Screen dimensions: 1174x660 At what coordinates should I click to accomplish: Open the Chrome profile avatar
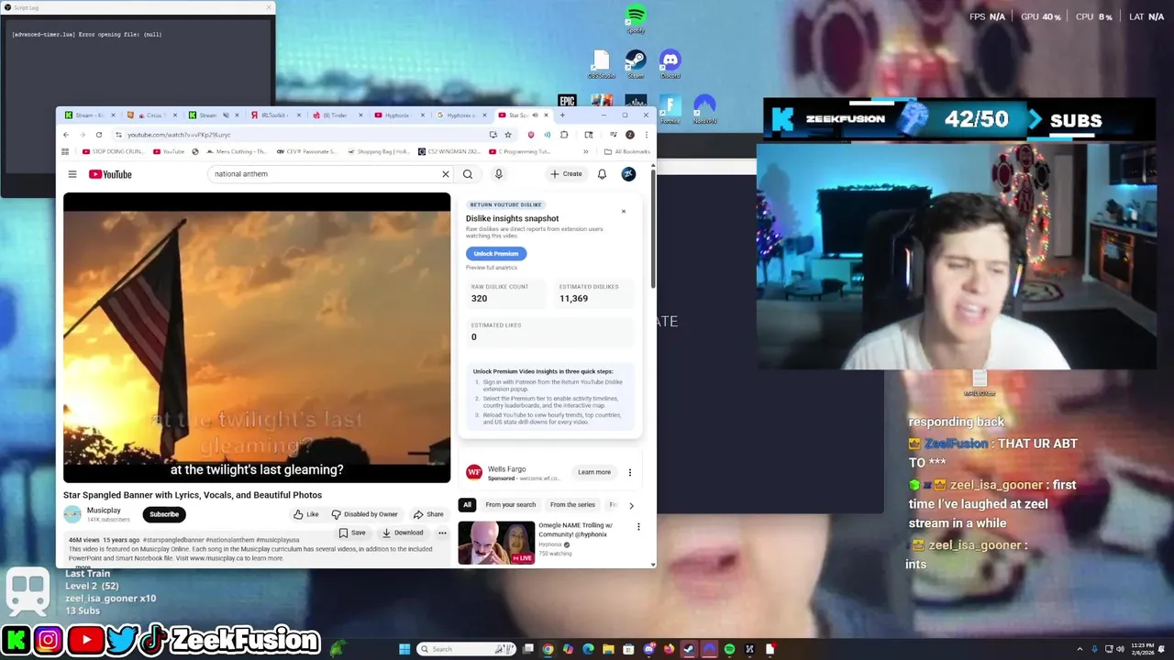[629, 135]
